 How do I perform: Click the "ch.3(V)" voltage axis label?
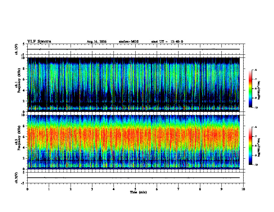pos(17,178)
